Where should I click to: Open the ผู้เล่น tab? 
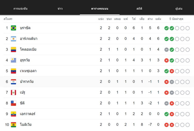pyautogui.click(x=179, y=9)
